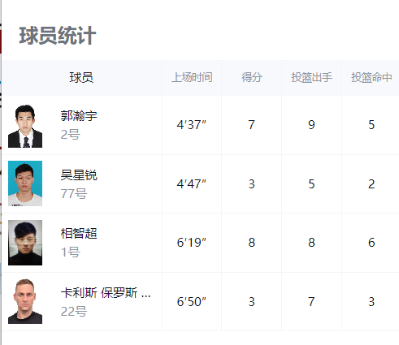Sort by 上场时间 column header
399x345 pixels.
click(x=192, y=78)
